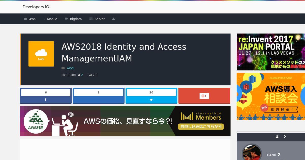Click the list icon beside Bigdata menu

[66, 19]
